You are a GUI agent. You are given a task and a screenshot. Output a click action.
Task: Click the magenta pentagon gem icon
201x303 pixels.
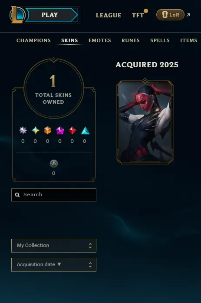(x=60, y=130)
